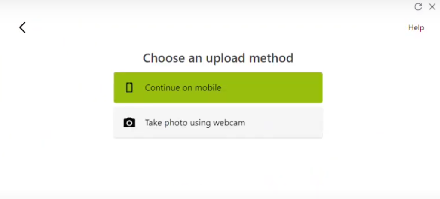
Task: Tap the smartphone glyph in the green button
Action: [129, 88]
